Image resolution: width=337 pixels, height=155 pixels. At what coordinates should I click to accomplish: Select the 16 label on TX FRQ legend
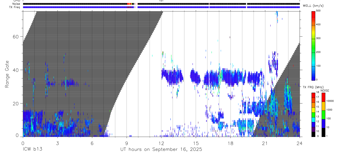coord(317,102)
